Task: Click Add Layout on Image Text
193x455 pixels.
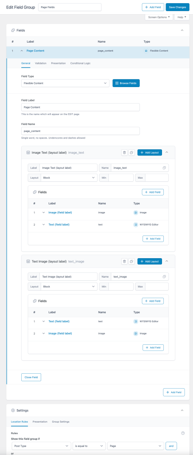Action: click(x=150, y=152)
